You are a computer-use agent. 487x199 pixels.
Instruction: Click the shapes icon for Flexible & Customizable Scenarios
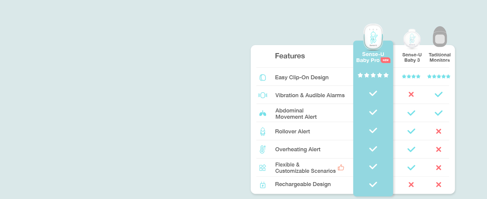click(262, 168)
